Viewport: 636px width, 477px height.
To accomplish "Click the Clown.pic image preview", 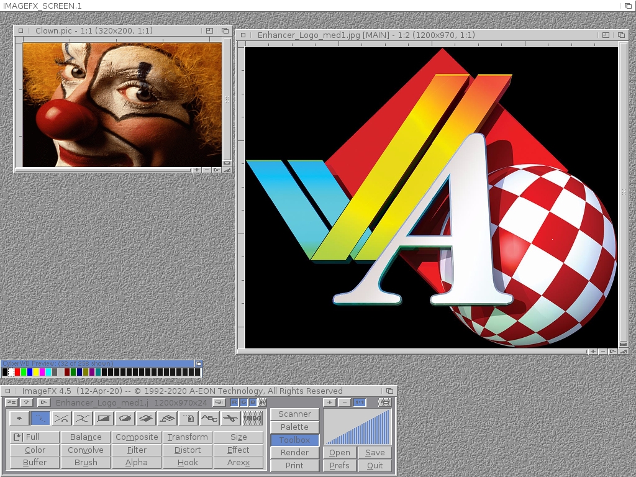I will [x=122, y=104].
